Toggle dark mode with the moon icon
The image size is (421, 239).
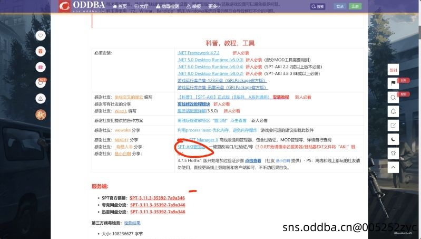point(393,139)
